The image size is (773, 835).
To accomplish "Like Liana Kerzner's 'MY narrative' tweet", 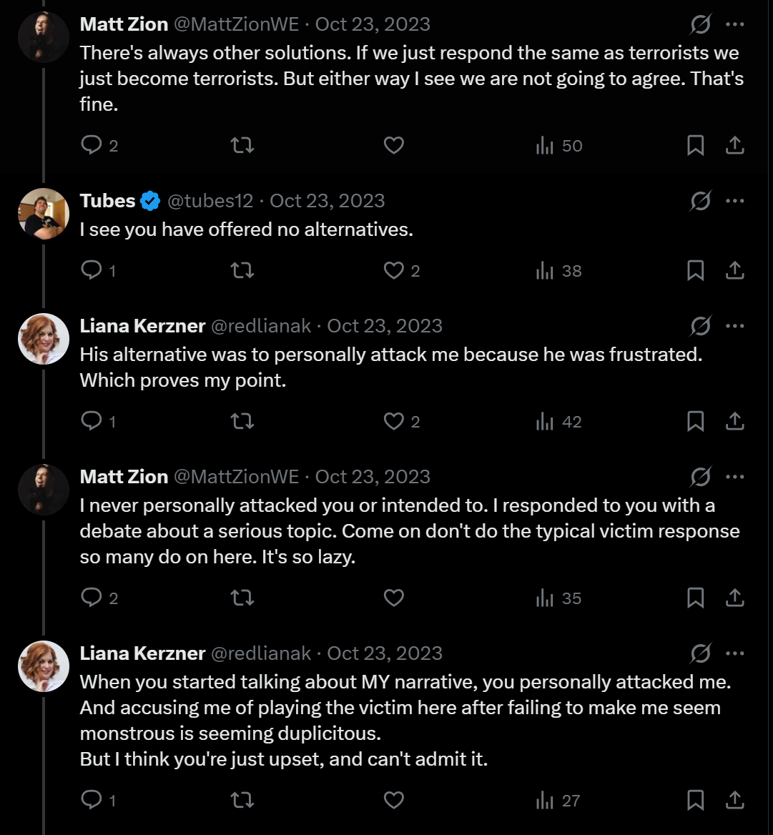I will coord(394,800).
